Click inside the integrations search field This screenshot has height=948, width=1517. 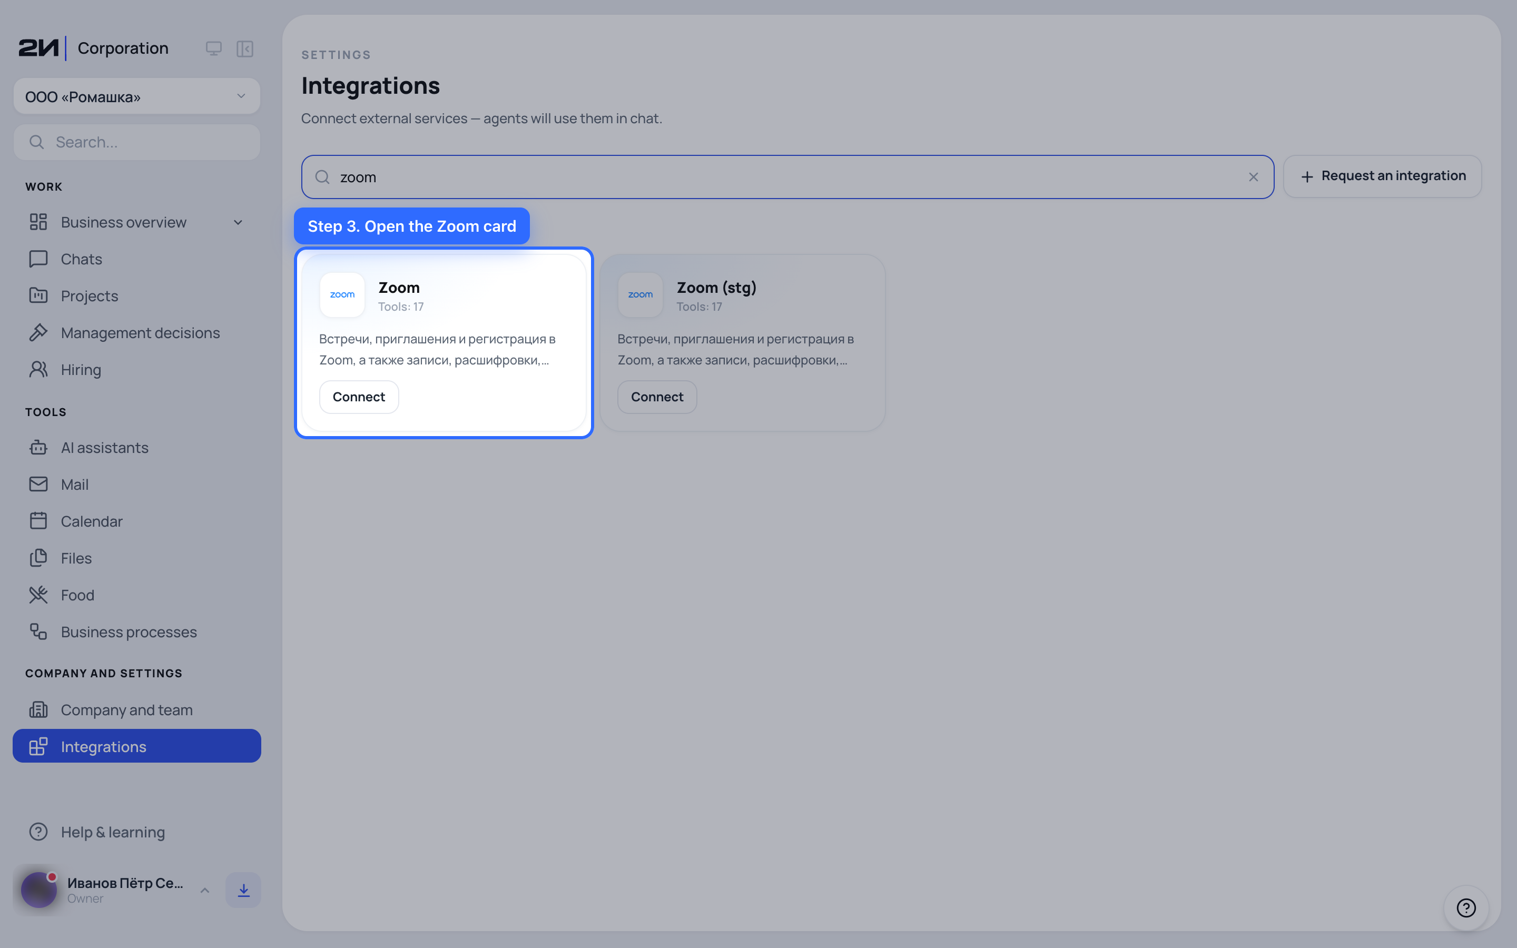point(787,177)
